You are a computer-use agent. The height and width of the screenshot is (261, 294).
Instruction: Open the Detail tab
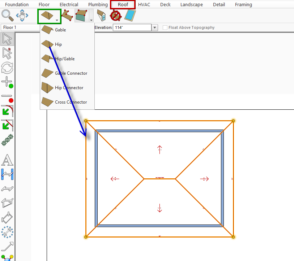pos(219,4)
